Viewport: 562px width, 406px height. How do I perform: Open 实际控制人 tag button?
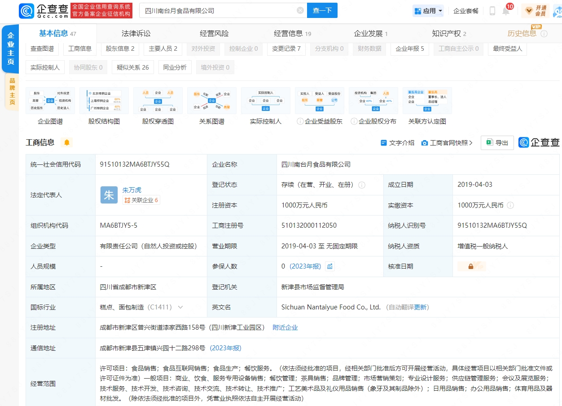[45, 67]
